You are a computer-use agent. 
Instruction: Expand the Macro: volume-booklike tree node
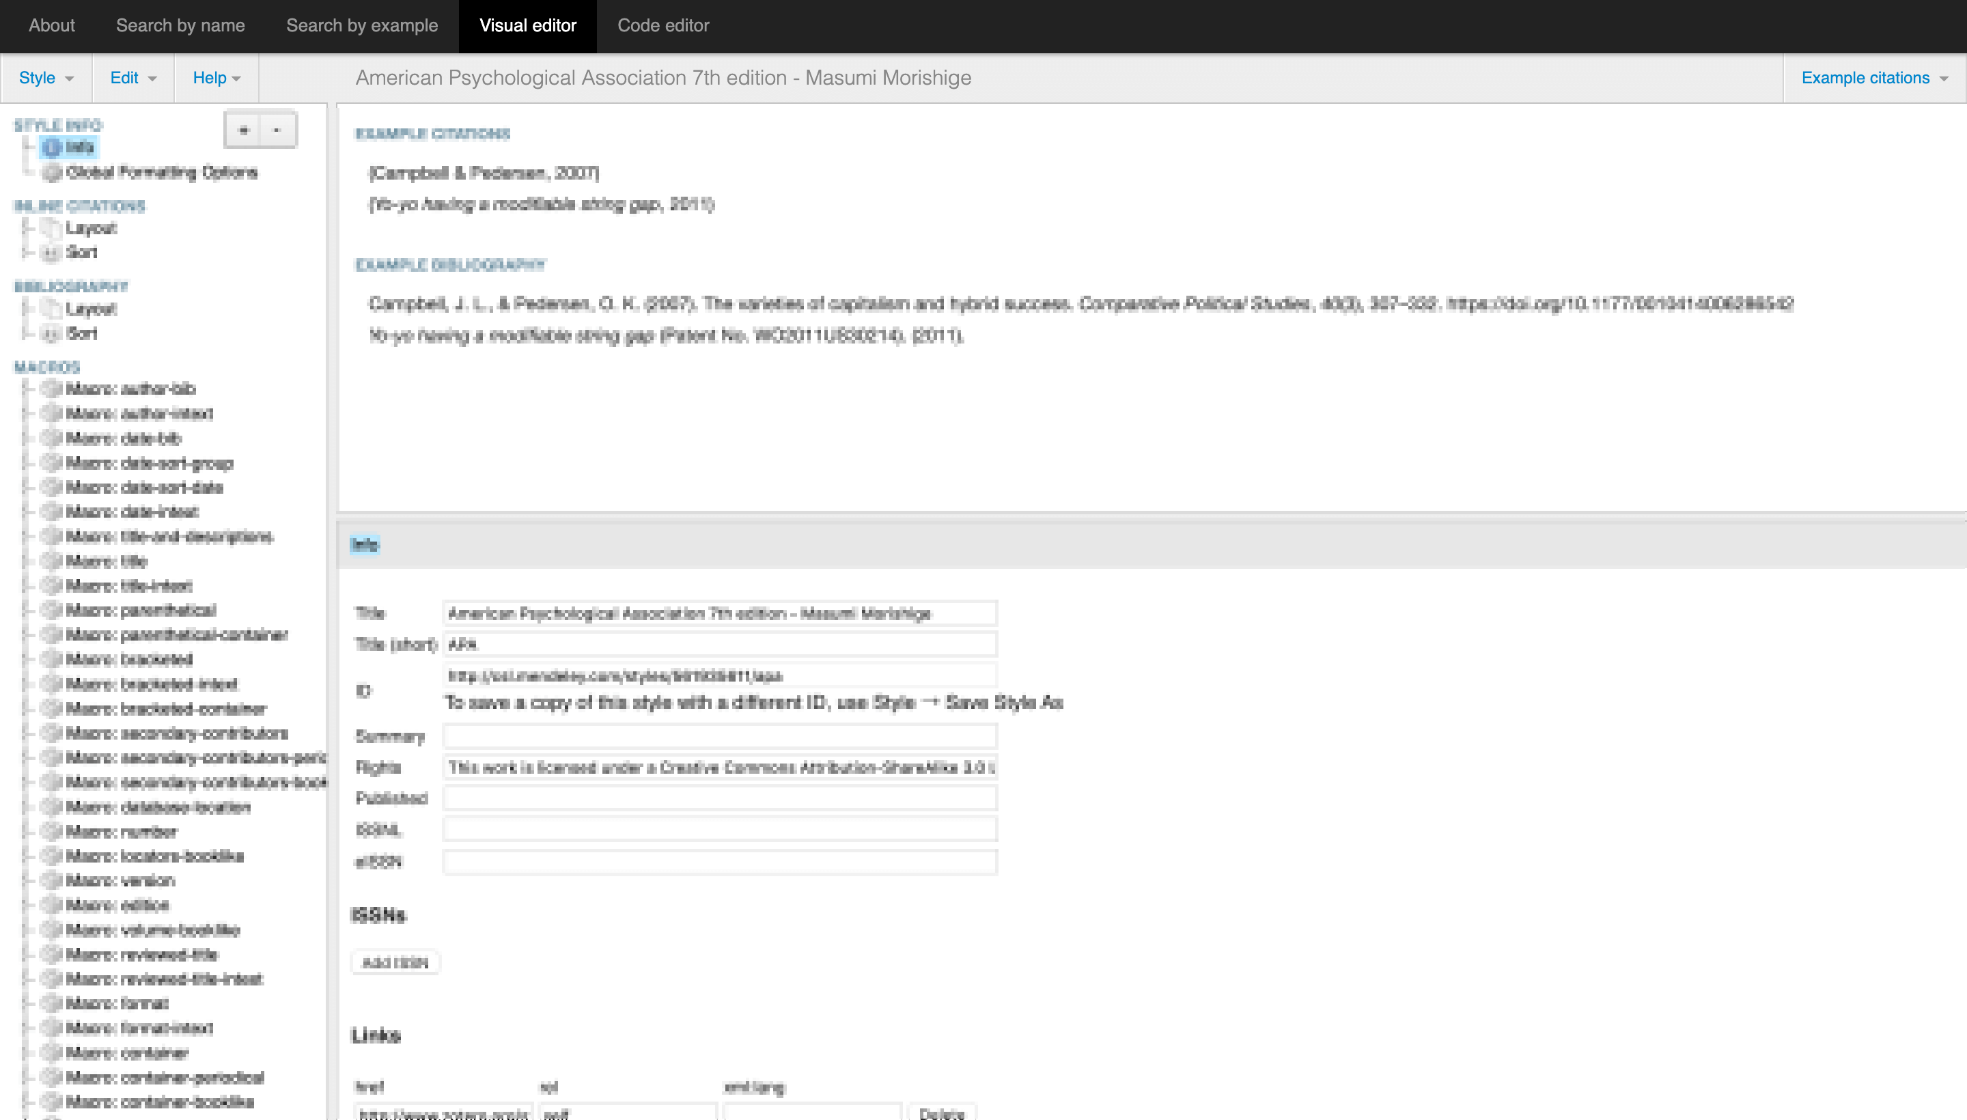(x=28, y=931)
